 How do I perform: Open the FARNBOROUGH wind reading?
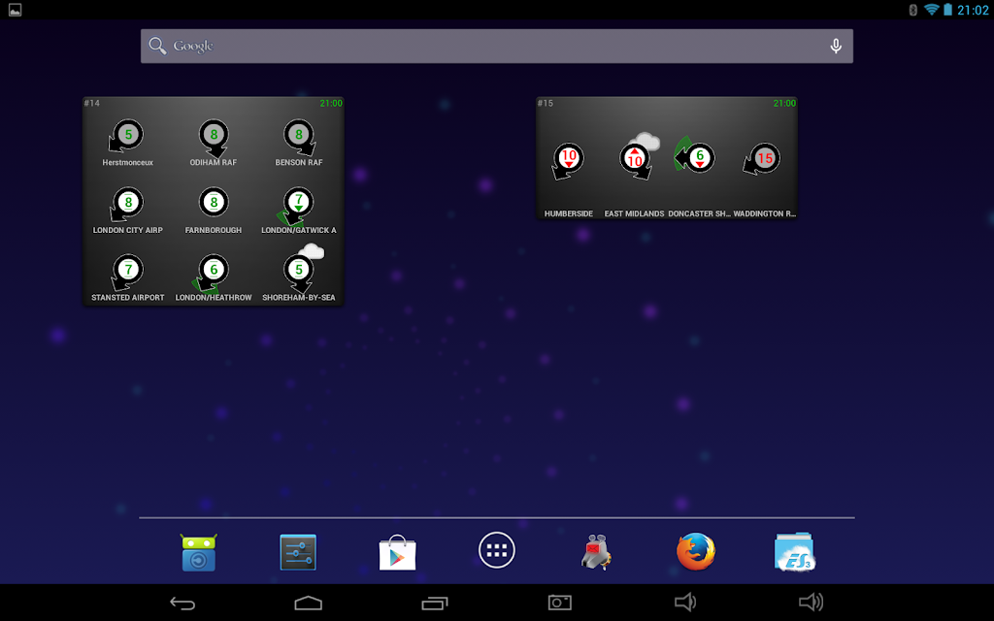click(x=214, y=203)
